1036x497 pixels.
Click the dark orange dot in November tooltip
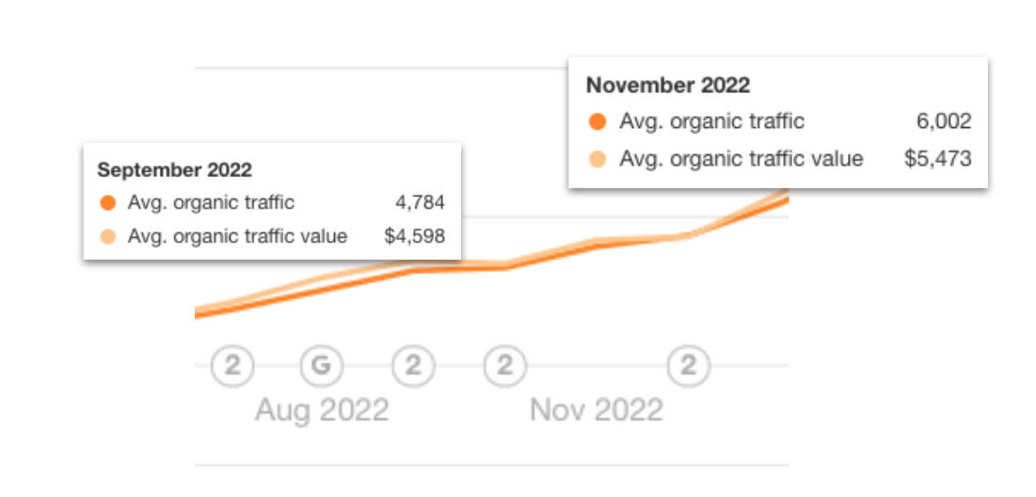(x=597, y=121)
